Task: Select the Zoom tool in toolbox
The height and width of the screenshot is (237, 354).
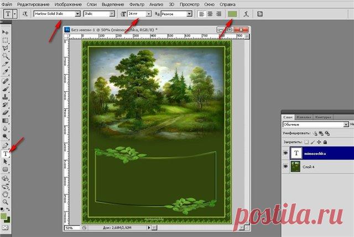Action: [x=5, y=202]
